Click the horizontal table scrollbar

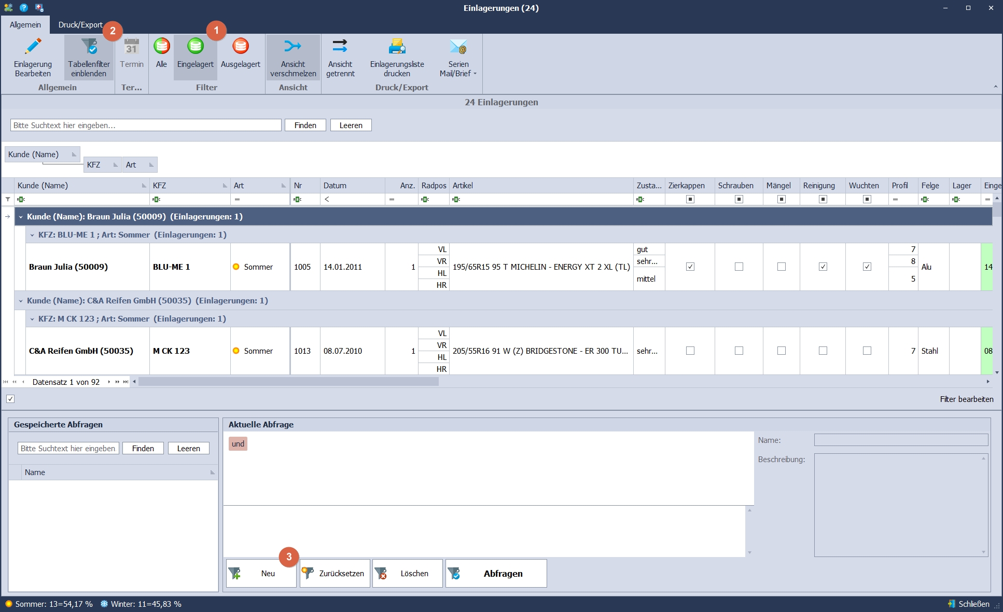pyautogui.click(x=288, y=382)
